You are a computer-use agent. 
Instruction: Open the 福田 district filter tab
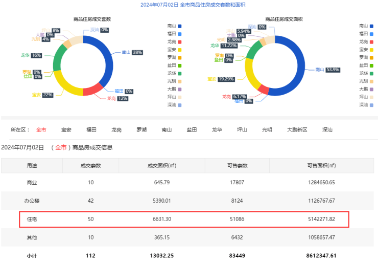tap(91, 130)
